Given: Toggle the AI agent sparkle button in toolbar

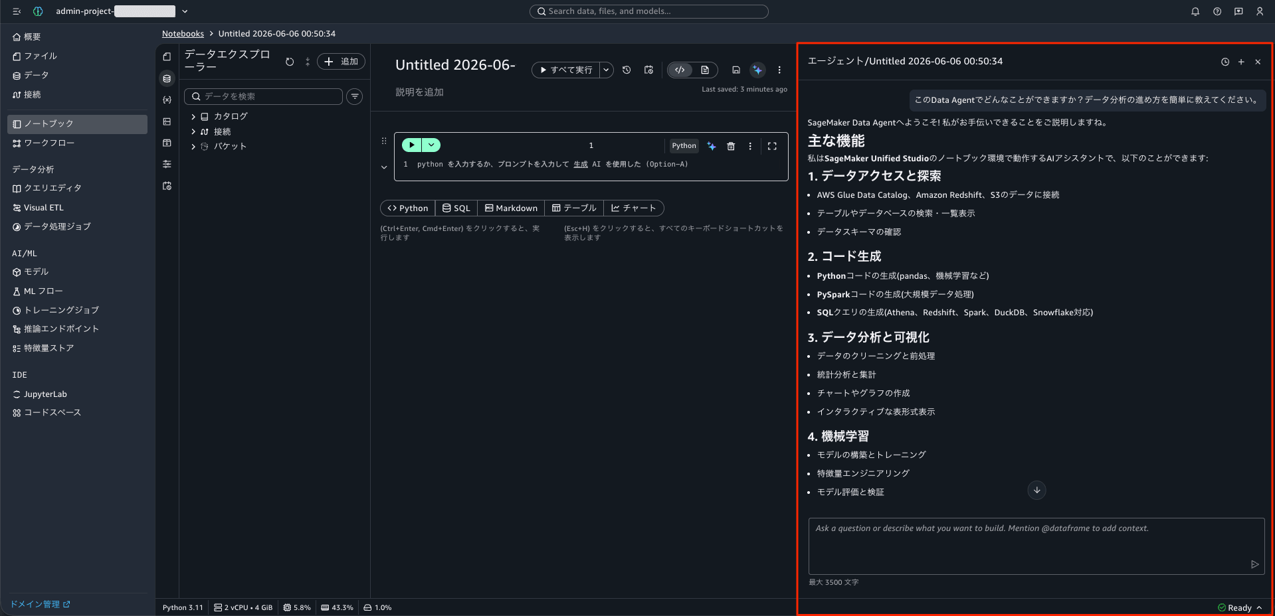Looking at the screenshot, I should [757, 70].
